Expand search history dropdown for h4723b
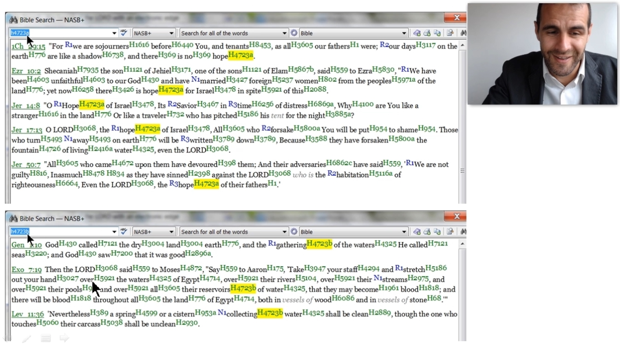Screen dimensions: 620x348 click(x=114, y=232)
